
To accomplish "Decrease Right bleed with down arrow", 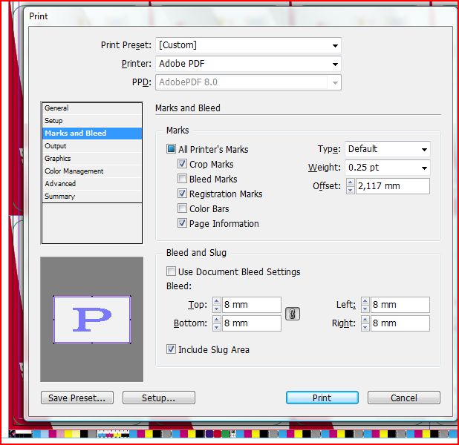I will (x=365, y=327).
